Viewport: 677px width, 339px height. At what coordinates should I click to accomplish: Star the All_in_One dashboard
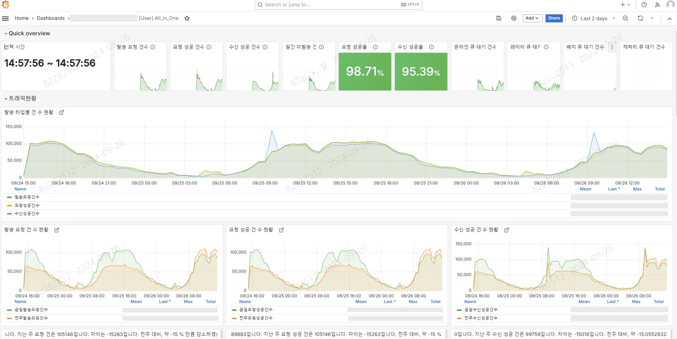187,18
